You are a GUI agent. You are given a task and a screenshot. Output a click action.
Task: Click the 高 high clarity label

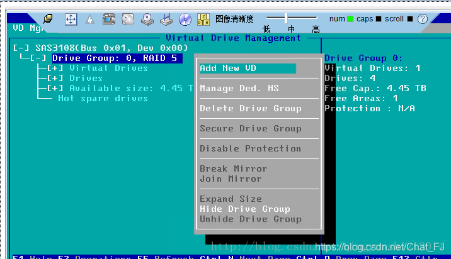pos(316,29)
